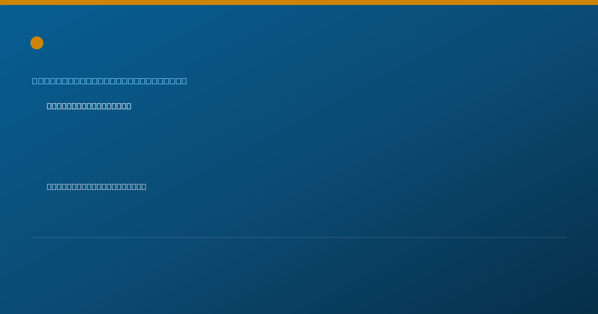Click the middle of the light-blue placeholder line
The image size is (598, 314).
[110, 81]
